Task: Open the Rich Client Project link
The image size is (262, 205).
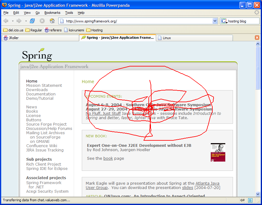Action: [44, 164]
